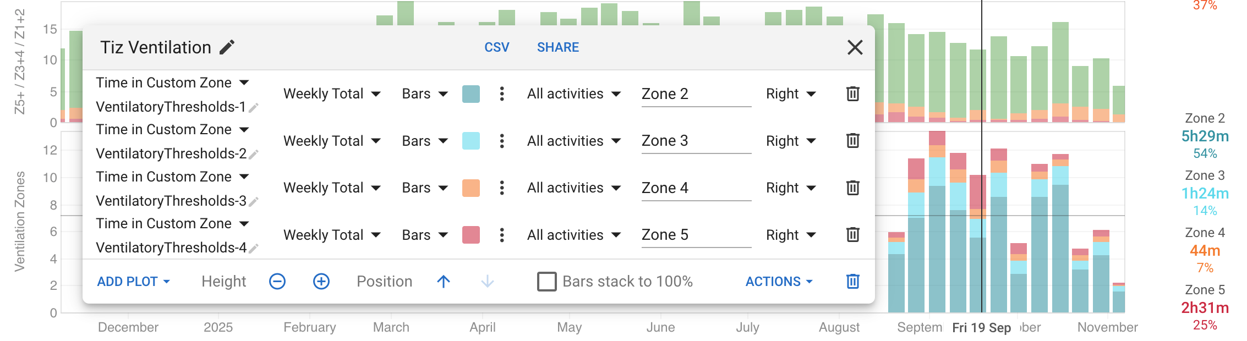Enable Bars stack to 100% checkbox
The height and width of the screenshot is (341, 1247).
pos(546,282)
